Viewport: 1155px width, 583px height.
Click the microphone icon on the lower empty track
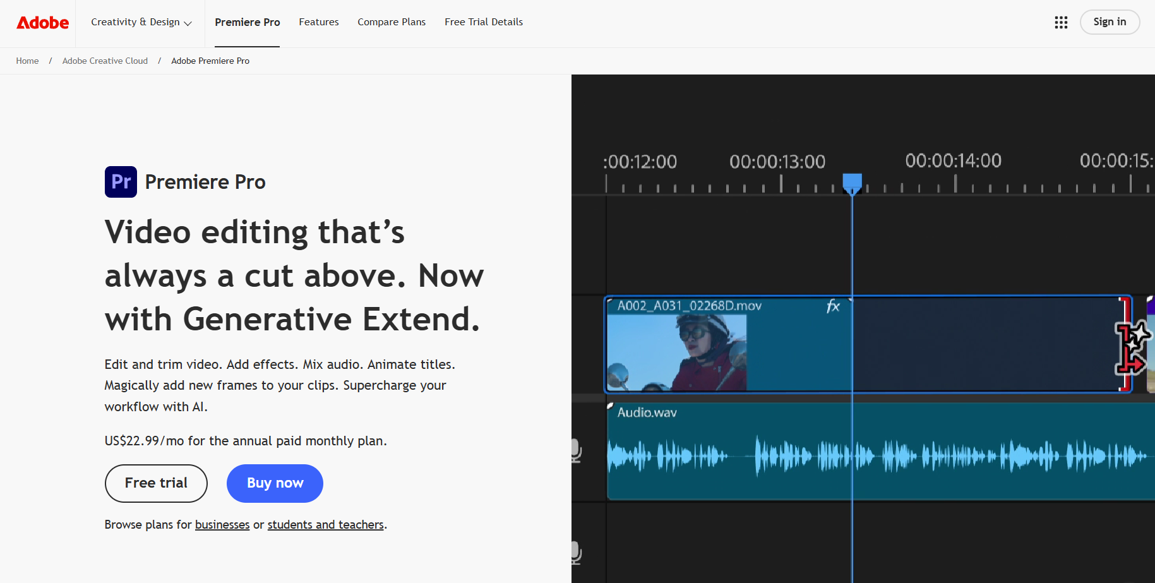click(576, 553)
